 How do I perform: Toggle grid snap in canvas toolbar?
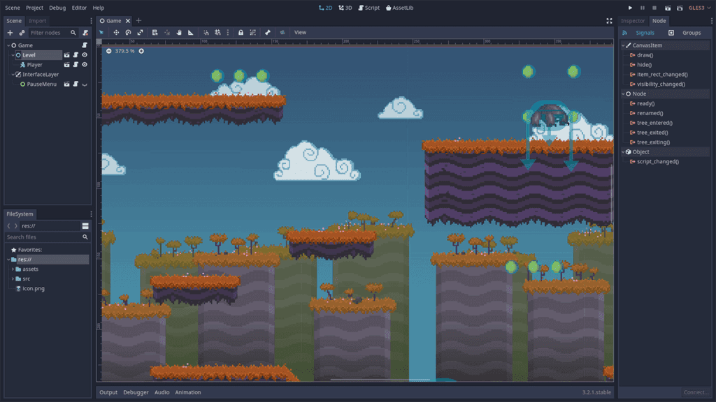click(218, 32)
